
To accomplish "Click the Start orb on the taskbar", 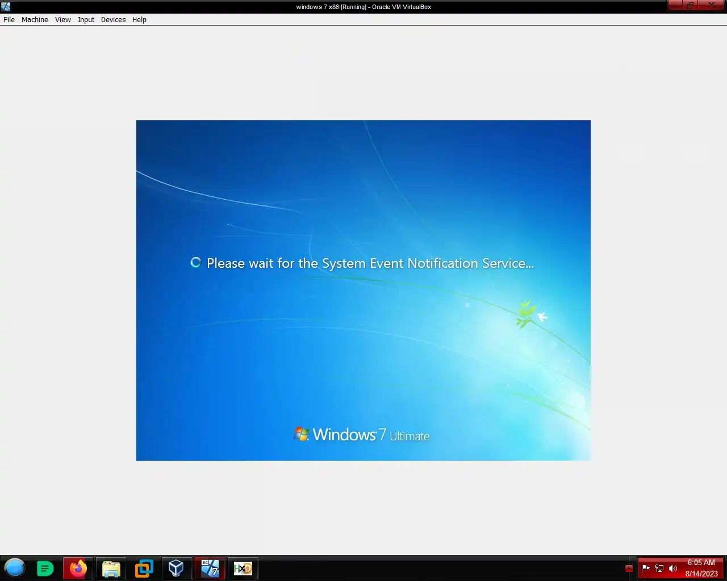I will [x=15, y=568].
